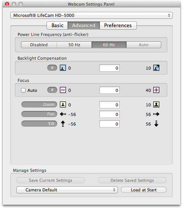Click the Tilt value field
183x209 pixels.
[x=109, y=124]
